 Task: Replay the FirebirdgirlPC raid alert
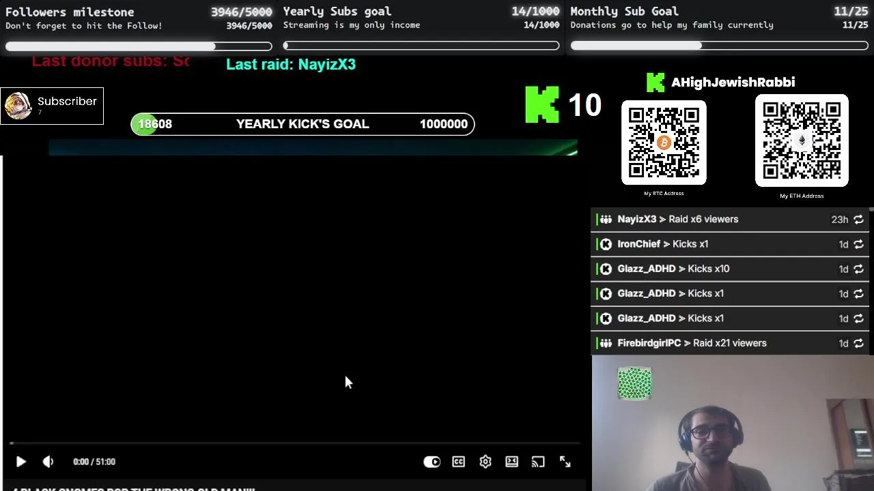(x=858, y=344)
